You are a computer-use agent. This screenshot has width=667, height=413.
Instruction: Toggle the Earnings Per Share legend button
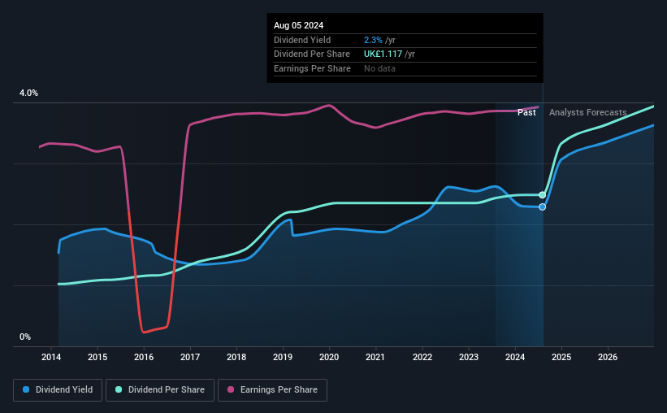tap(272, 390)
